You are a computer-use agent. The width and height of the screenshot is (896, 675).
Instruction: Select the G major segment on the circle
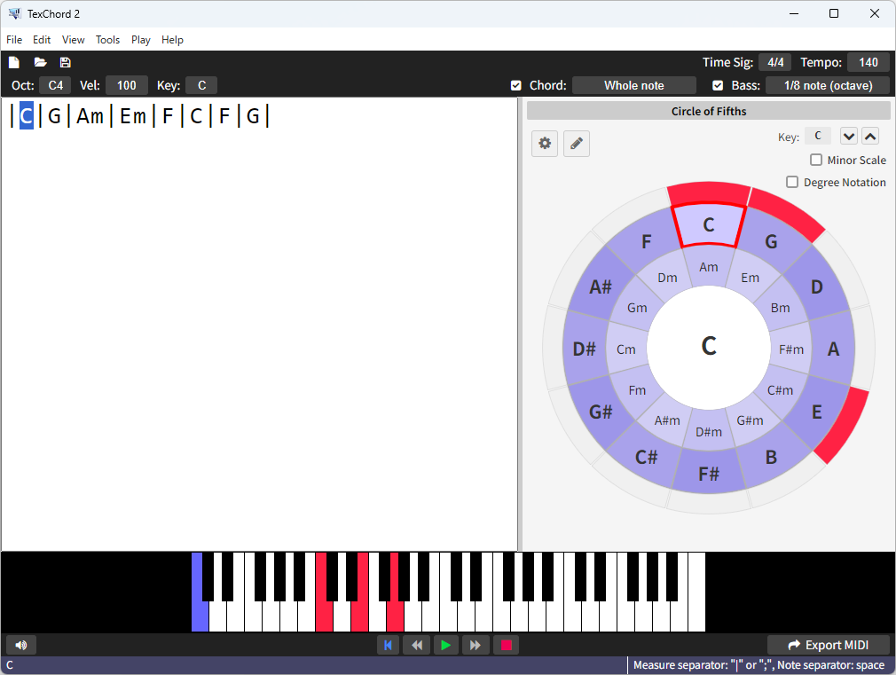(772, 240)
